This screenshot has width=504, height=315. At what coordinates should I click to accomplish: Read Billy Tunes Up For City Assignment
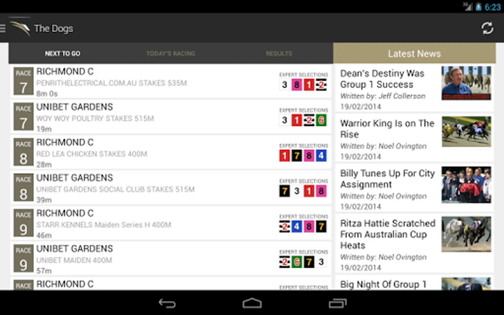[414, 188]
